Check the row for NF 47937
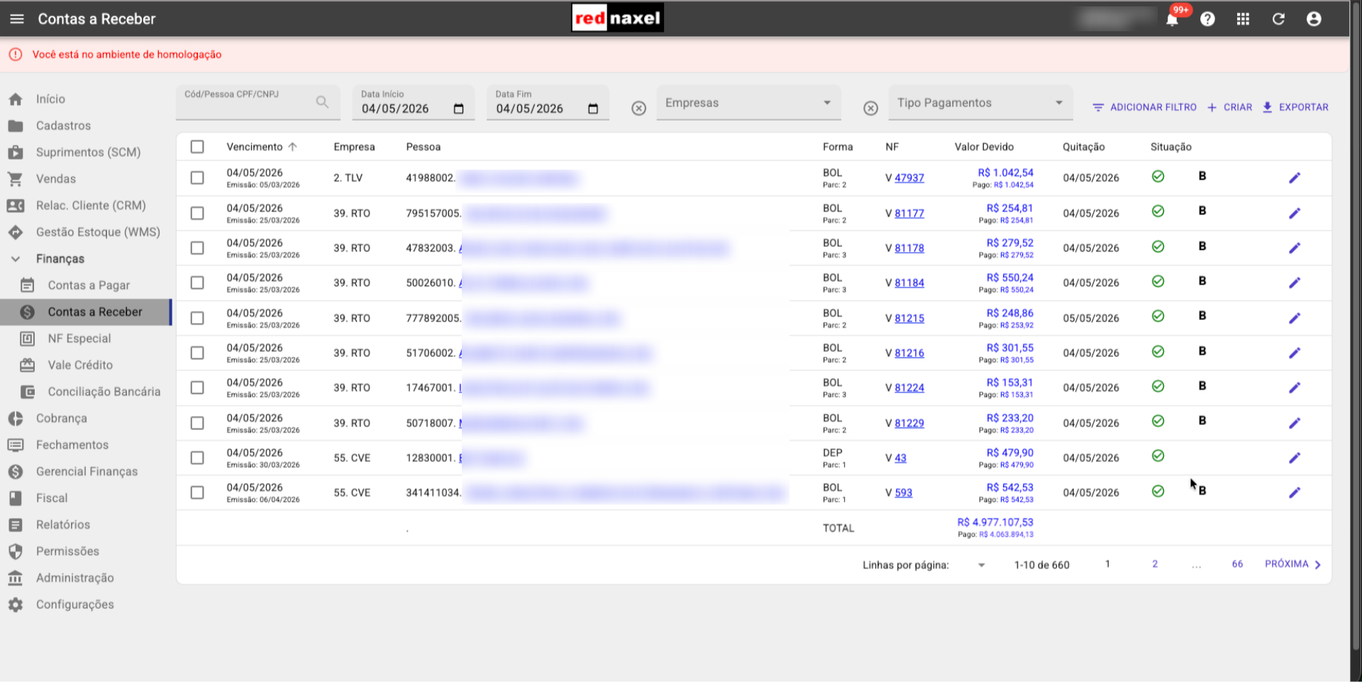This screenshot has height=682, width=1362. [197, 178]
